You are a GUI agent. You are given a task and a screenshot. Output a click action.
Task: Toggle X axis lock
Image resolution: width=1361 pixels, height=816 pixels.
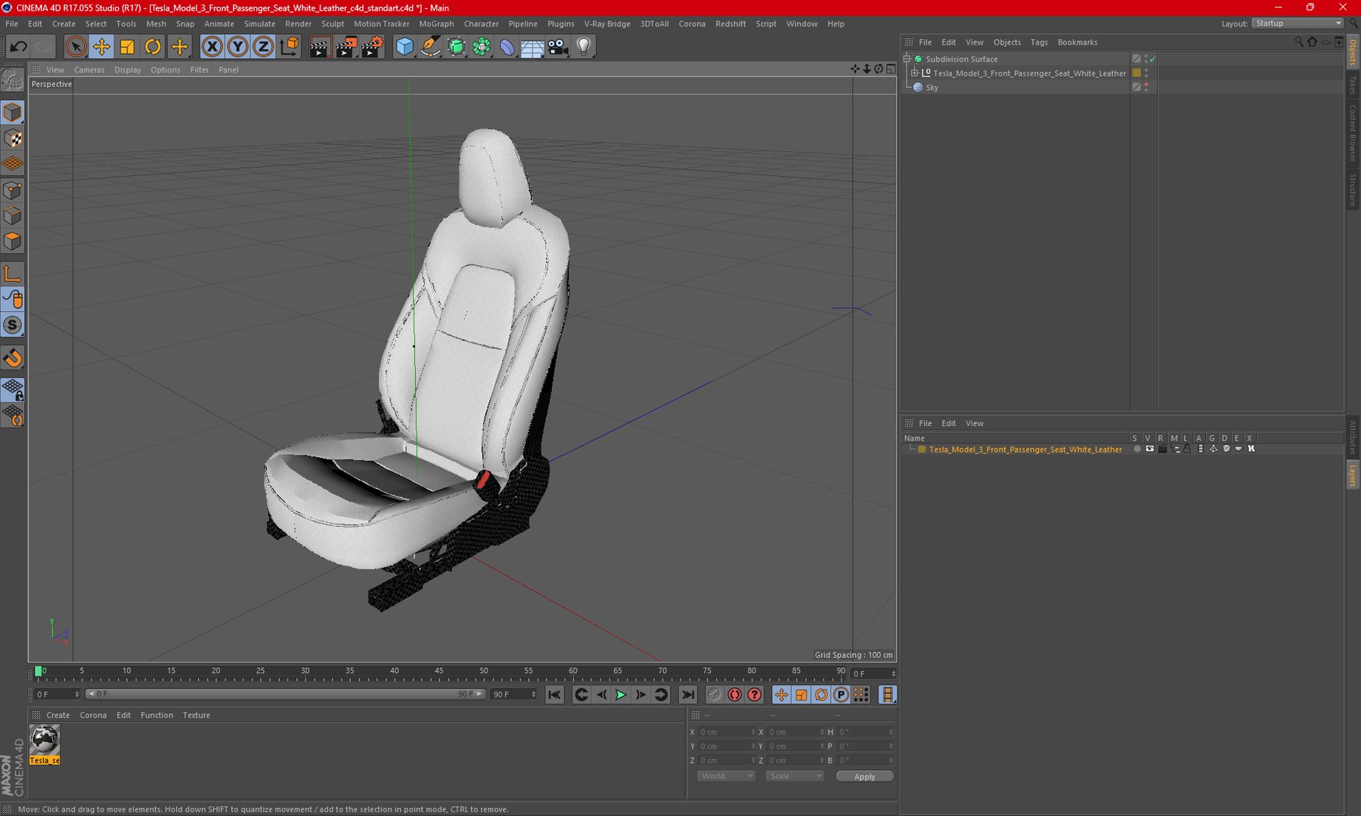(212, 47)
